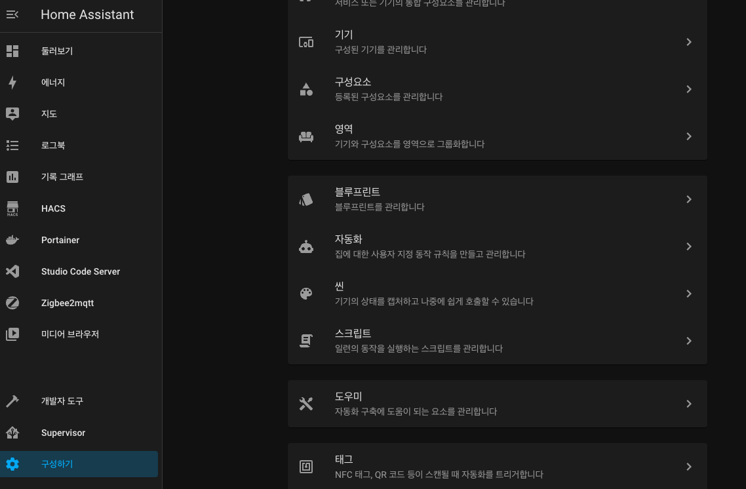The image size is (746, 489).
Task: Expand 기기 row with its chevron
Action: (x=688, y=42)
